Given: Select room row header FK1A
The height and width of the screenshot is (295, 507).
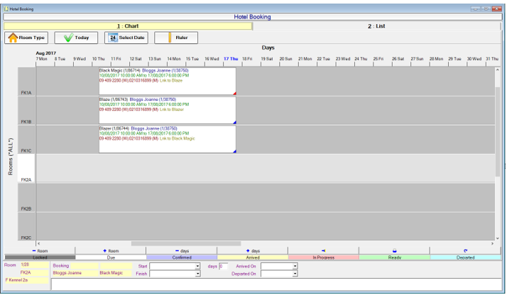Looking at the screenshot, I should pos(26,82).
